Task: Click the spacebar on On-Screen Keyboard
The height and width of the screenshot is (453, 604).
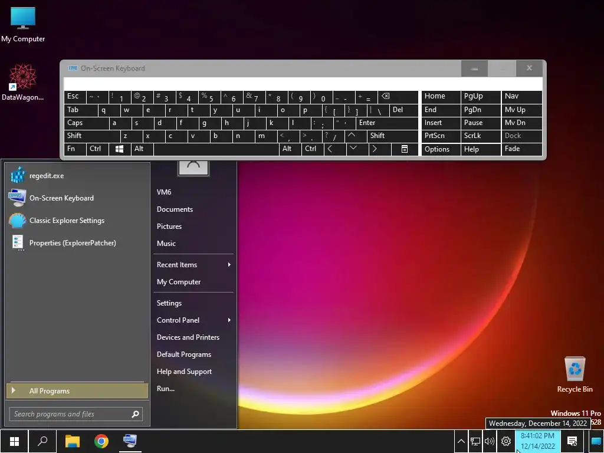Action: click(x=216, y=149)
